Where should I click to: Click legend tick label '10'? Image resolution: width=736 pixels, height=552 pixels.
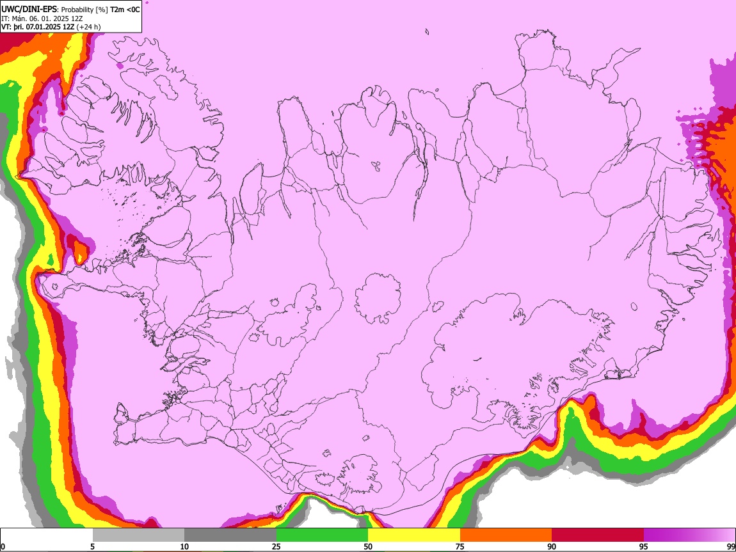point(184,547)
